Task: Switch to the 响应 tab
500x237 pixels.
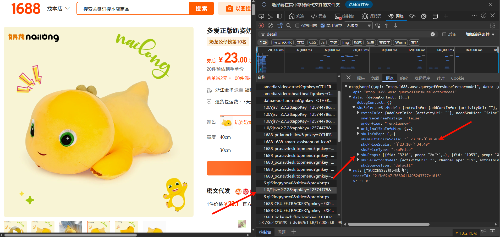Action: [404, 78]
